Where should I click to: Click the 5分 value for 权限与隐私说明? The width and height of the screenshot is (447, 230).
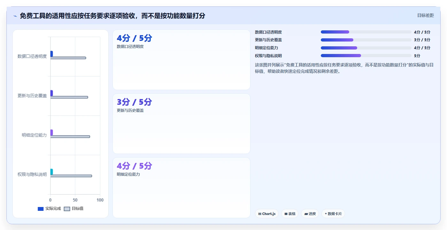pyautogui.click(x=417, y=56)
